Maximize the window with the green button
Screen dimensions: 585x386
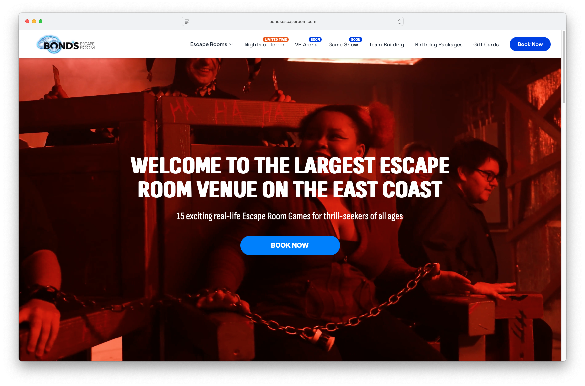point(41,21)
